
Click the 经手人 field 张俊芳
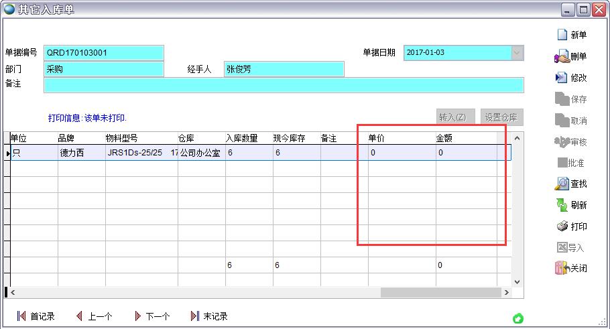284,69
